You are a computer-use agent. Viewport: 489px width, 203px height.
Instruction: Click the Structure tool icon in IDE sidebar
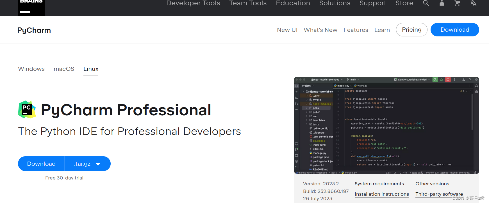click(297, 98)
